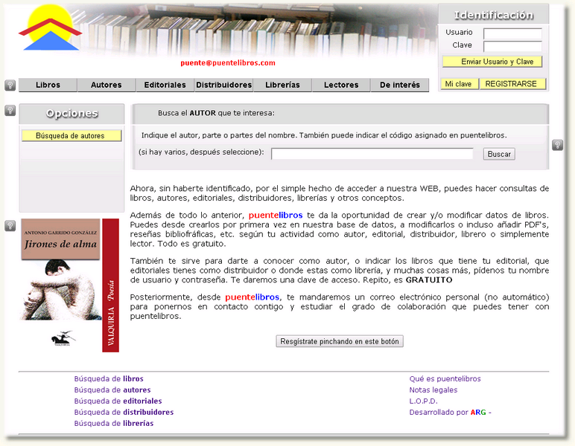Click Resgístrate pinchando en este botón
Screen dimensions: 575x446
point(340,341)
